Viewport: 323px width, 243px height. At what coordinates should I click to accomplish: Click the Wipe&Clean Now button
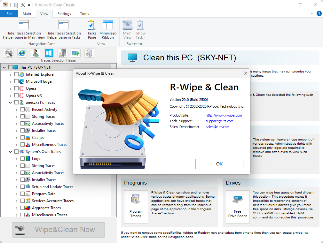(x=59, y=230)
